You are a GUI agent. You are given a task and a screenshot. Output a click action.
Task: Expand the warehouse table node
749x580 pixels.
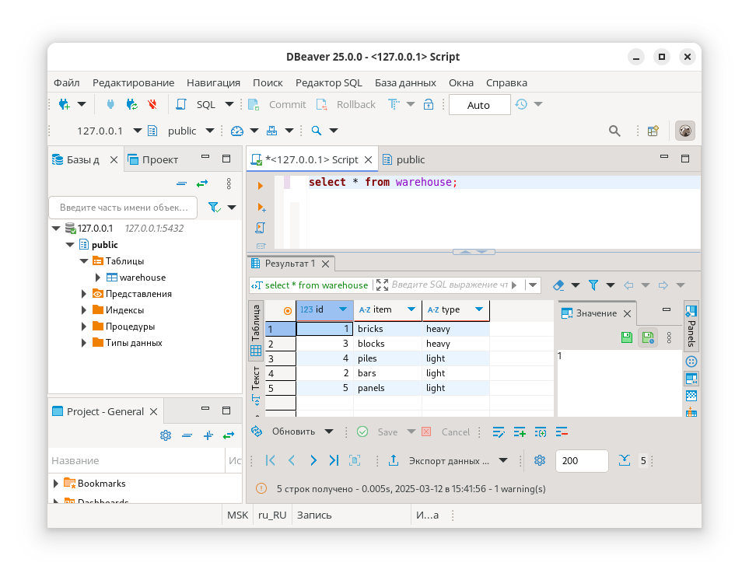tap(98, 278)
